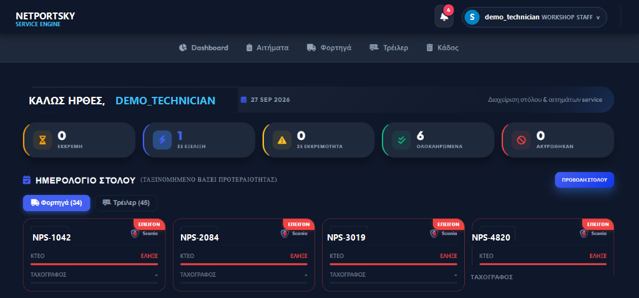Open the ΟΛΟΚΛΗΡΩΜΕΝΑ stat card
The width and height of the screenshot is (639, 298).
pyautogui.click(x=438, y=140)
